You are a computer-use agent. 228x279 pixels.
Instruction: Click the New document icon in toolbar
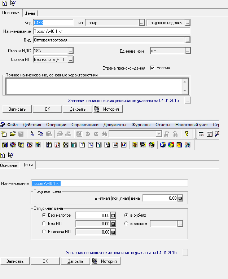(x=4, y=134)
